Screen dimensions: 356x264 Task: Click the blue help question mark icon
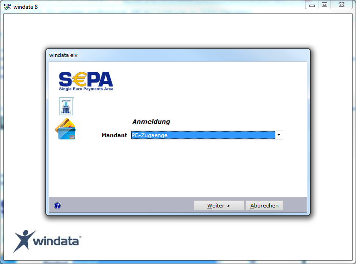coord(57,206)
